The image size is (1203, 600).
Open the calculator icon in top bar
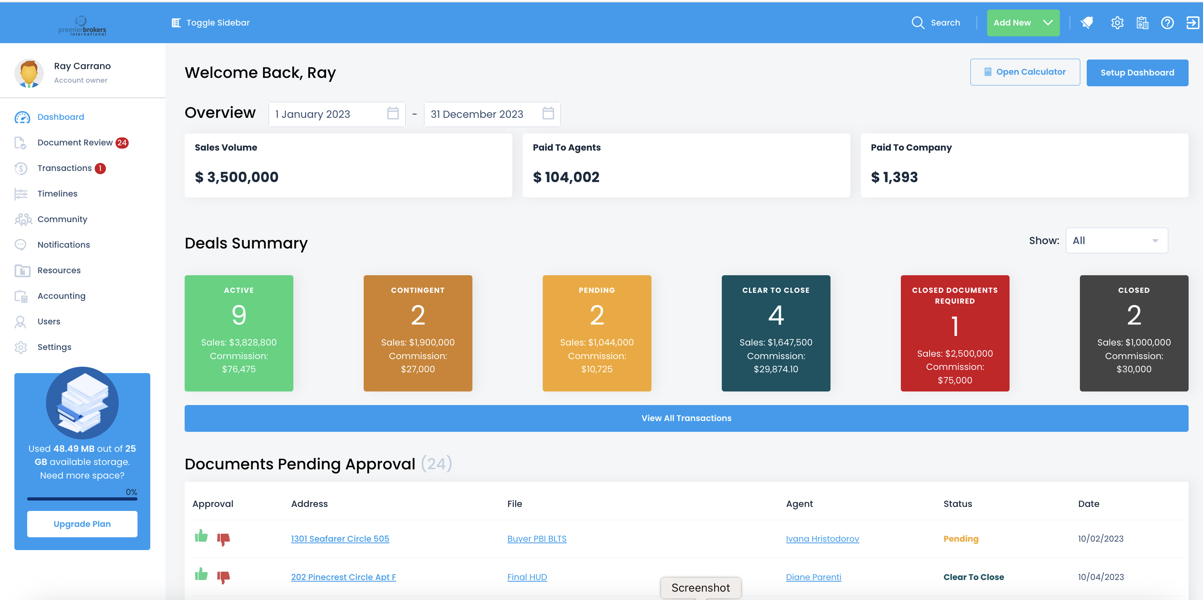[x=1142, y=23]
